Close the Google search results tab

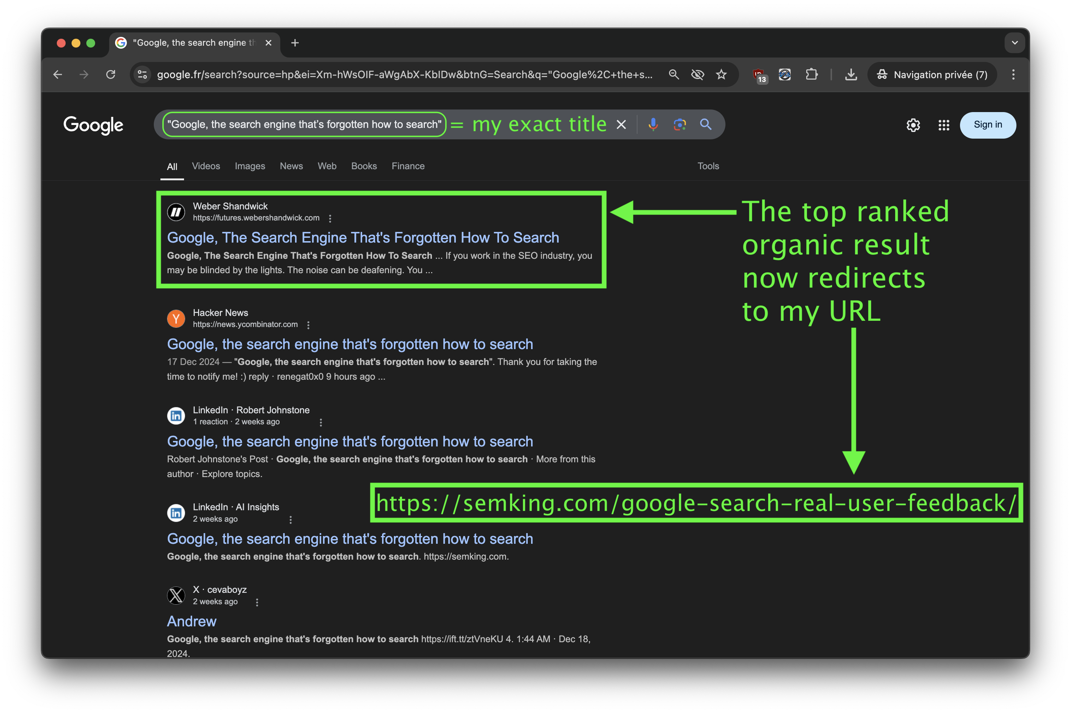point(268,43)
